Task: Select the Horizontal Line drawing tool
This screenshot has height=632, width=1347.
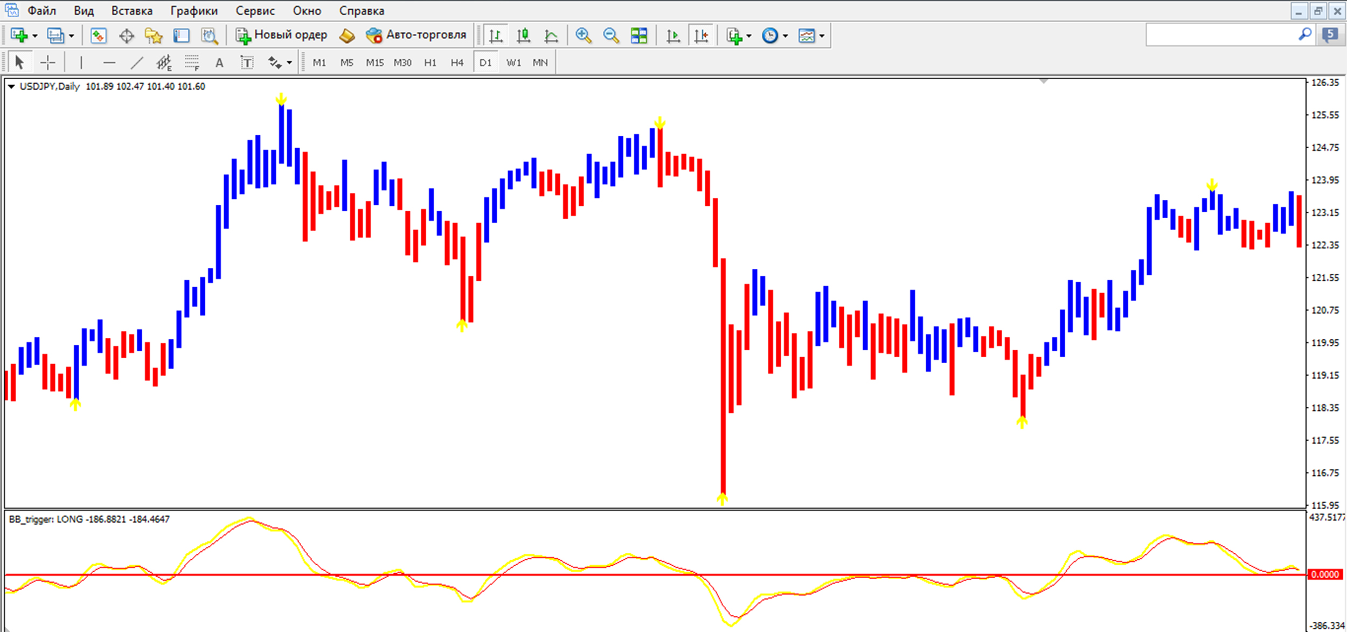Action: [109, 63]
